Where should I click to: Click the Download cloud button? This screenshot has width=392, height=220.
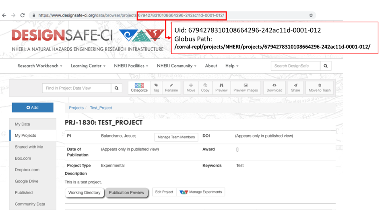tap(274, 88)
